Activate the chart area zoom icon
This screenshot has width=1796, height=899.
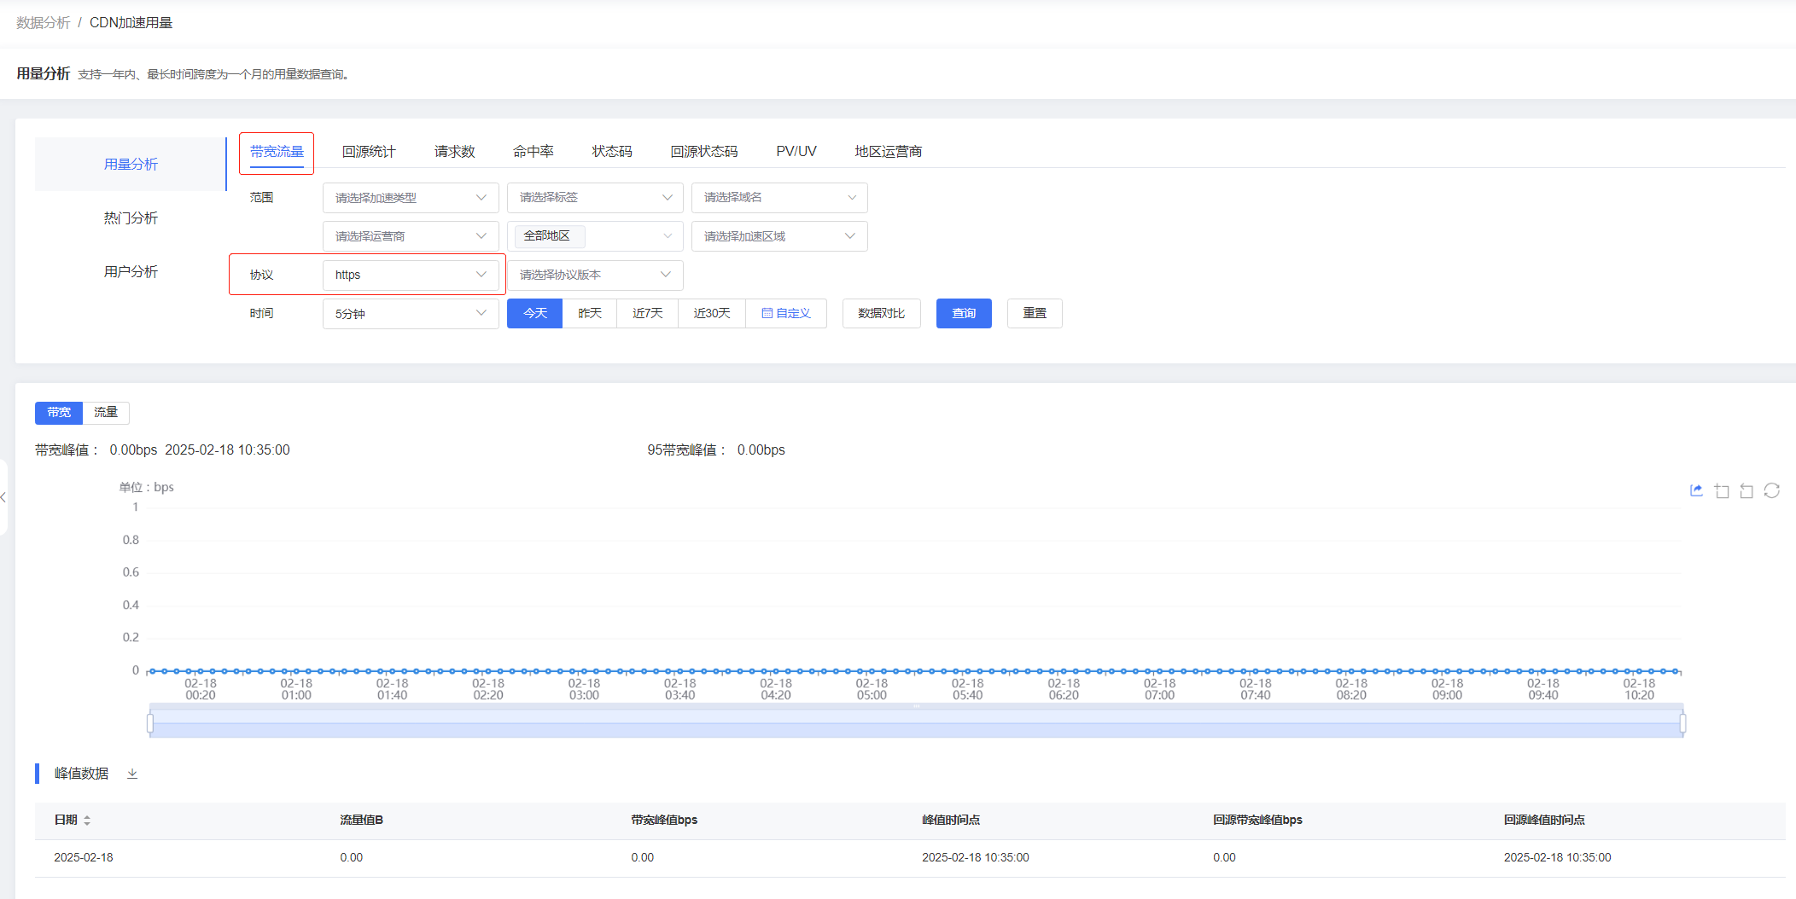coord(1722,490)
